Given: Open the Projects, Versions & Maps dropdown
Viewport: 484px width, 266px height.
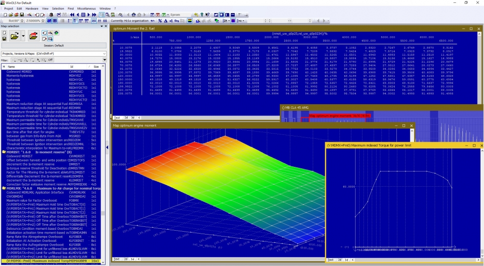Looking at the screenshot, I should click(x=103, y=53).
